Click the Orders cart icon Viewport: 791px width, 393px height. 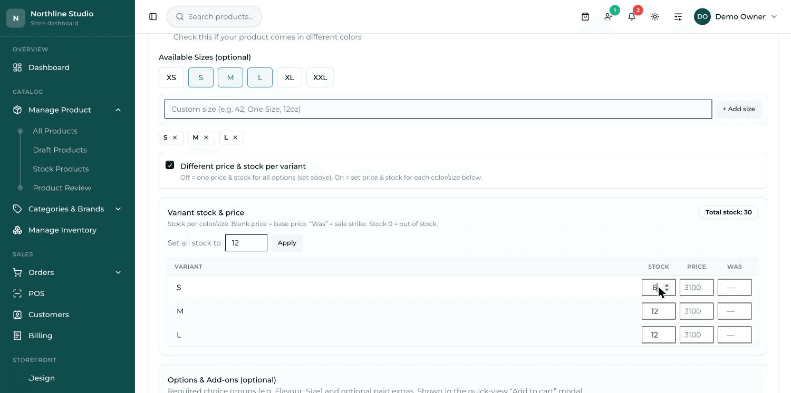point(17,272)
